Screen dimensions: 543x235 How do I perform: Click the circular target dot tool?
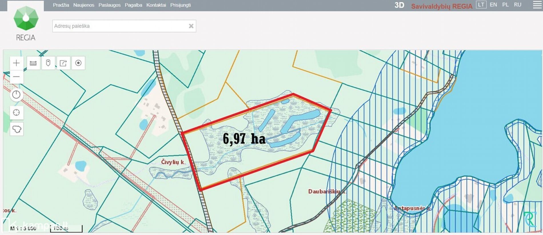tap(78, 63)
